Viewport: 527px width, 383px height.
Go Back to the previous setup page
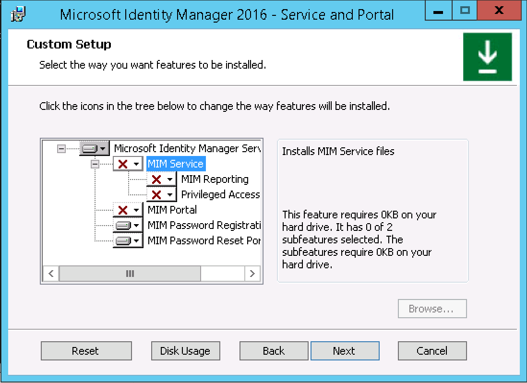274,351
